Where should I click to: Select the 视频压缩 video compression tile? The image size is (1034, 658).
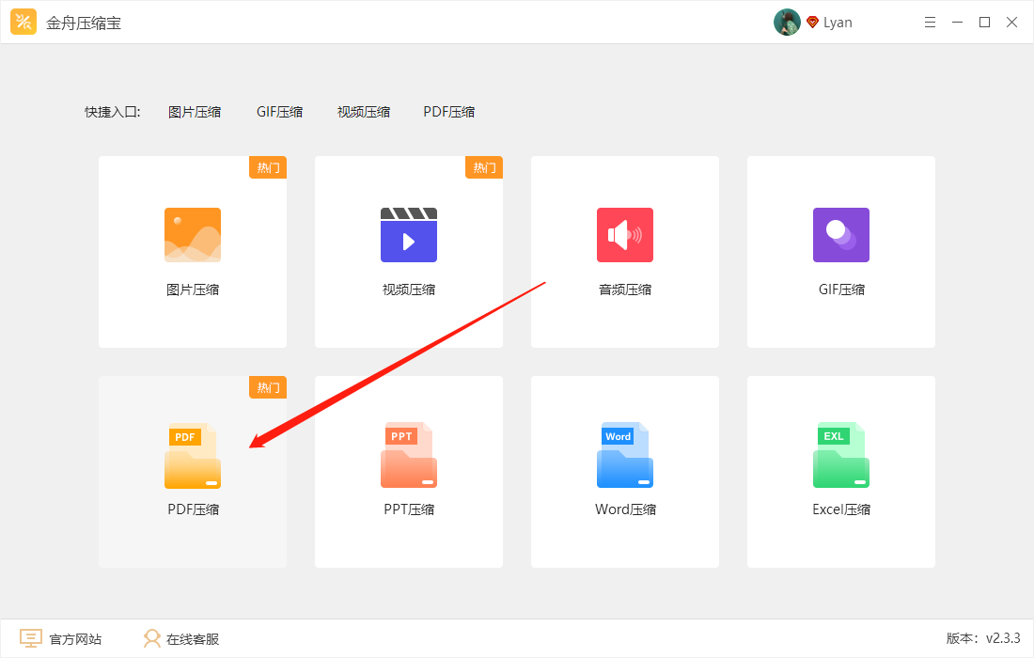point(408,251)
